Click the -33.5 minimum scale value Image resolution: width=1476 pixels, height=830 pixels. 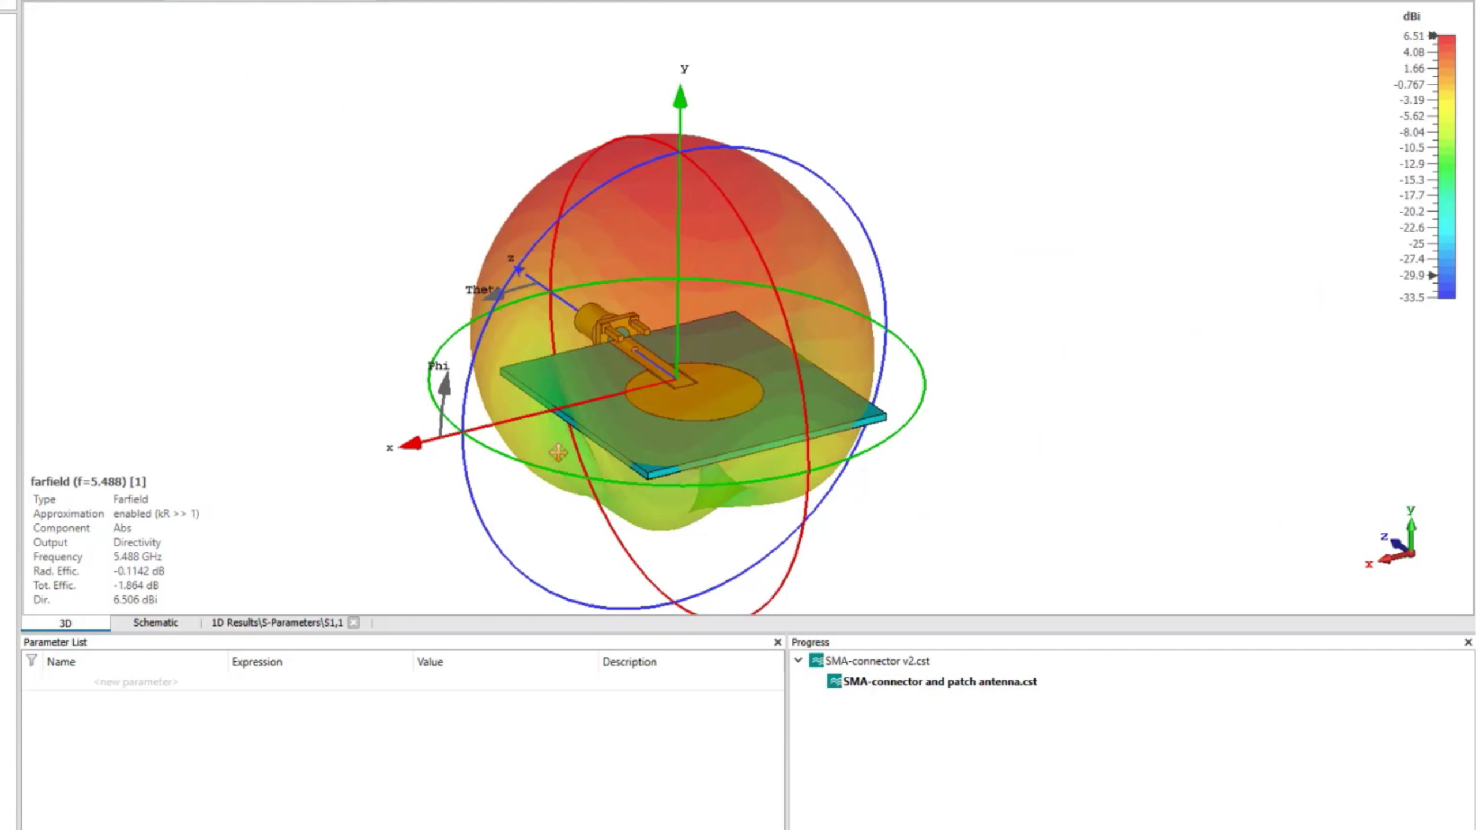pos(1412,297)
